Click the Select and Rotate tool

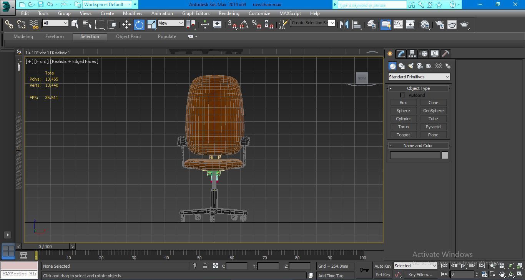click(139, 25)
